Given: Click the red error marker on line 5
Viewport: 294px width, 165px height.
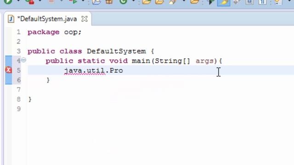Looking at the screenshot, I should [8, 70].
